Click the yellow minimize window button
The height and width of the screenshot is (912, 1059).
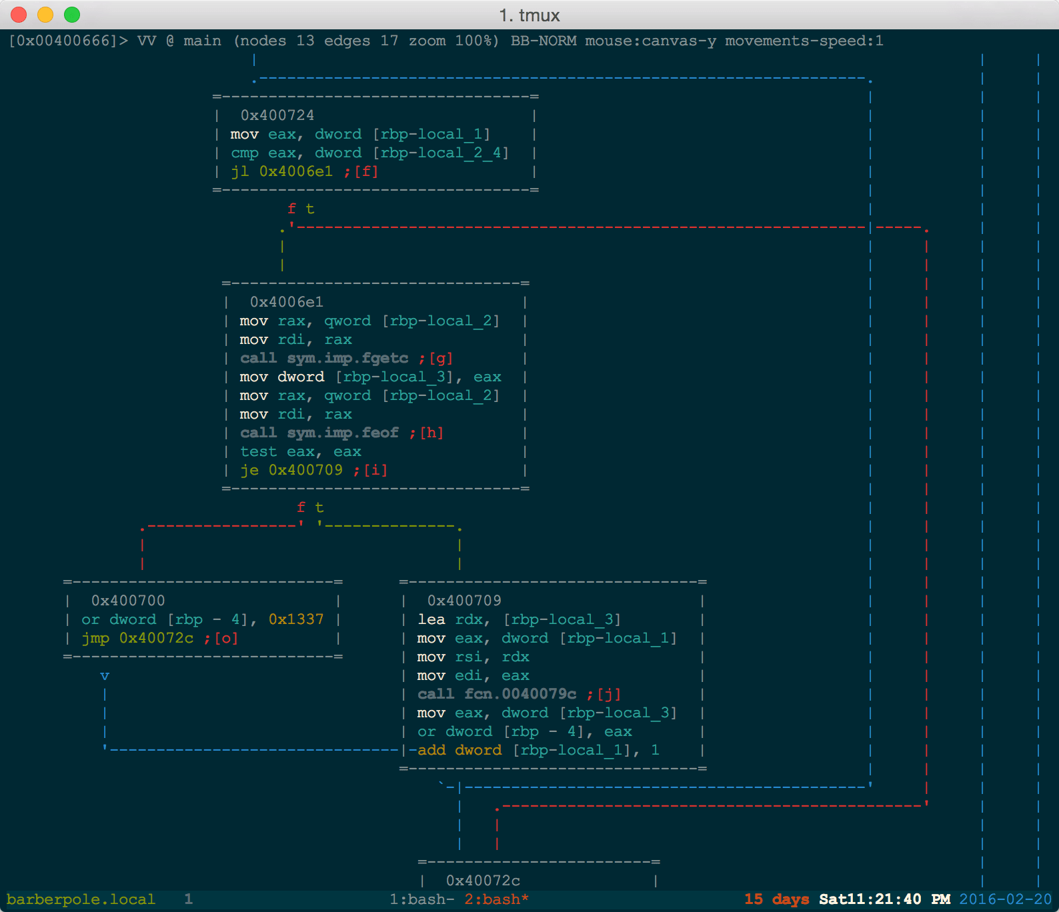point(45,14)
